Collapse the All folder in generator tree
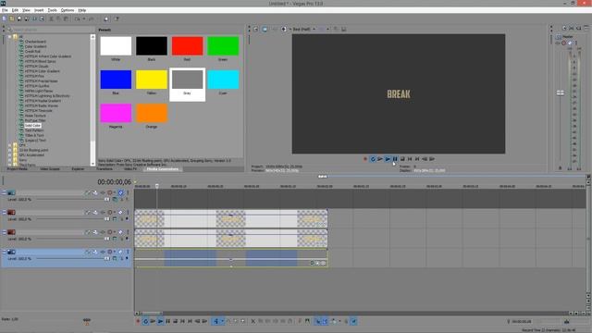Viewport: 592px width, 333px height. coord(10,37)
